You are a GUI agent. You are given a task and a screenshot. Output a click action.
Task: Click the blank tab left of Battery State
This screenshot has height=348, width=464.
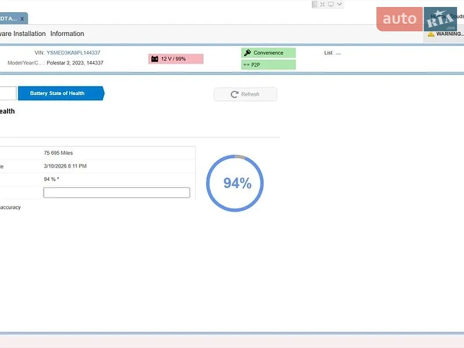tap(8, 93)
